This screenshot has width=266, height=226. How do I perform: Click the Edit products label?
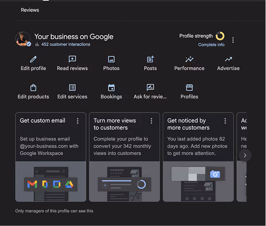(x=33, y=97)
